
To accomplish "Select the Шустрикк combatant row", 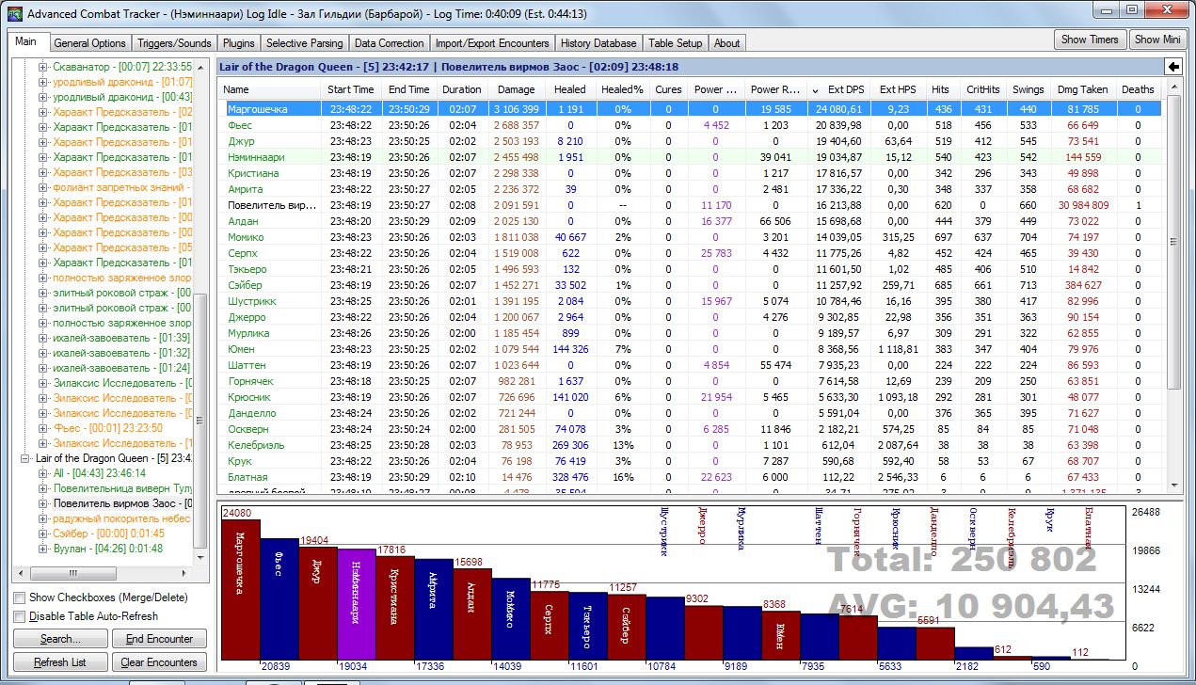I will point(692,301).
